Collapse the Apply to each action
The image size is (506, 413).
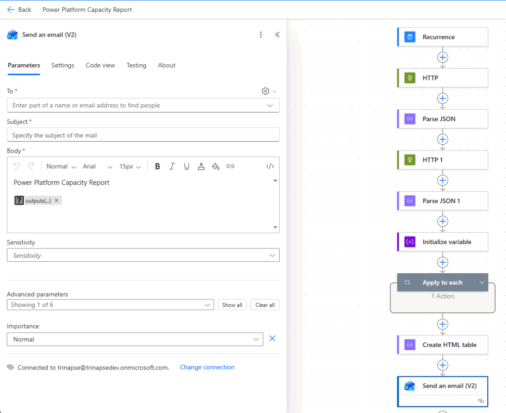[482, 283]
